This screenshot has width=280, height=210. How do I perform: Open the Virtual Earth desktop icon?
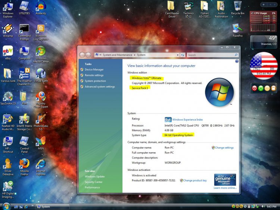point(41,75)
